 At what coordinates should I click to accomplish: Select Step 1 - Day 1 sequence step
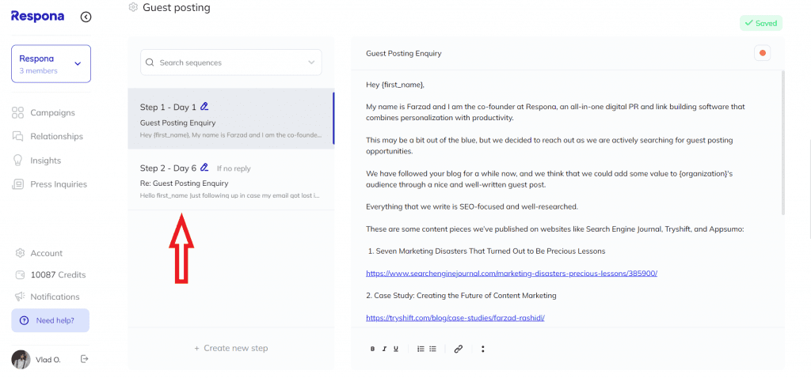[230, 119]
